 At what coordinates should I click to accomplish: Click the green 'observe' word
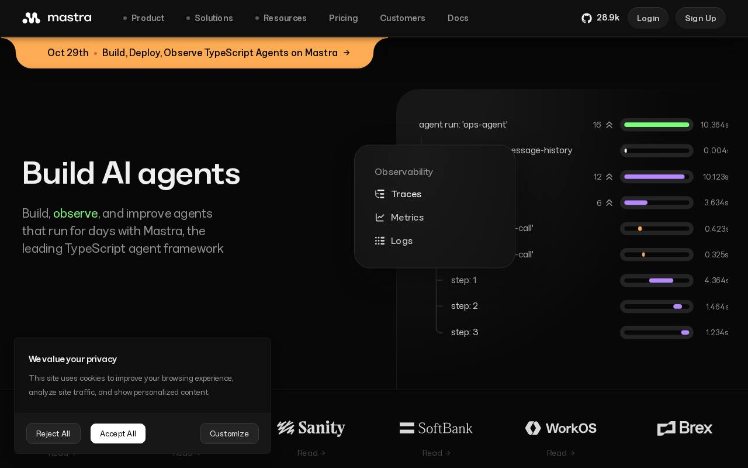(x=75, y=214)
